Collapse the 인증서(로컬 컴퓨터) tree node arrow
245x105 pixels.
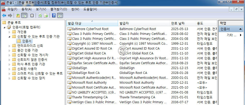[4, 27]
